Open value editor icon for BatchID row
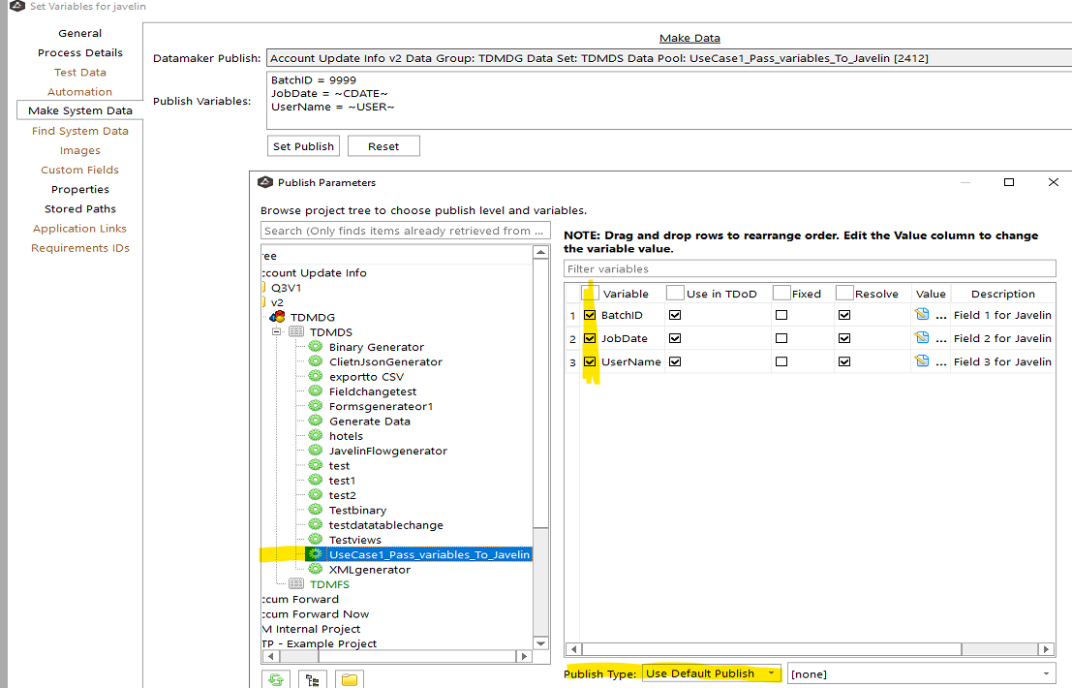 [922, 315]
